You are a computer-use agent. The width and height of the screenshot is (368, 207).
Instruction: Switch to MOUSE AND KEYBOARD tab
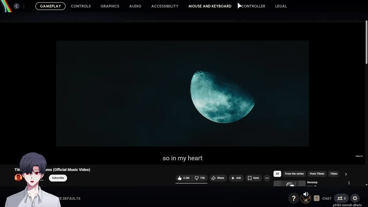point(210,6)
